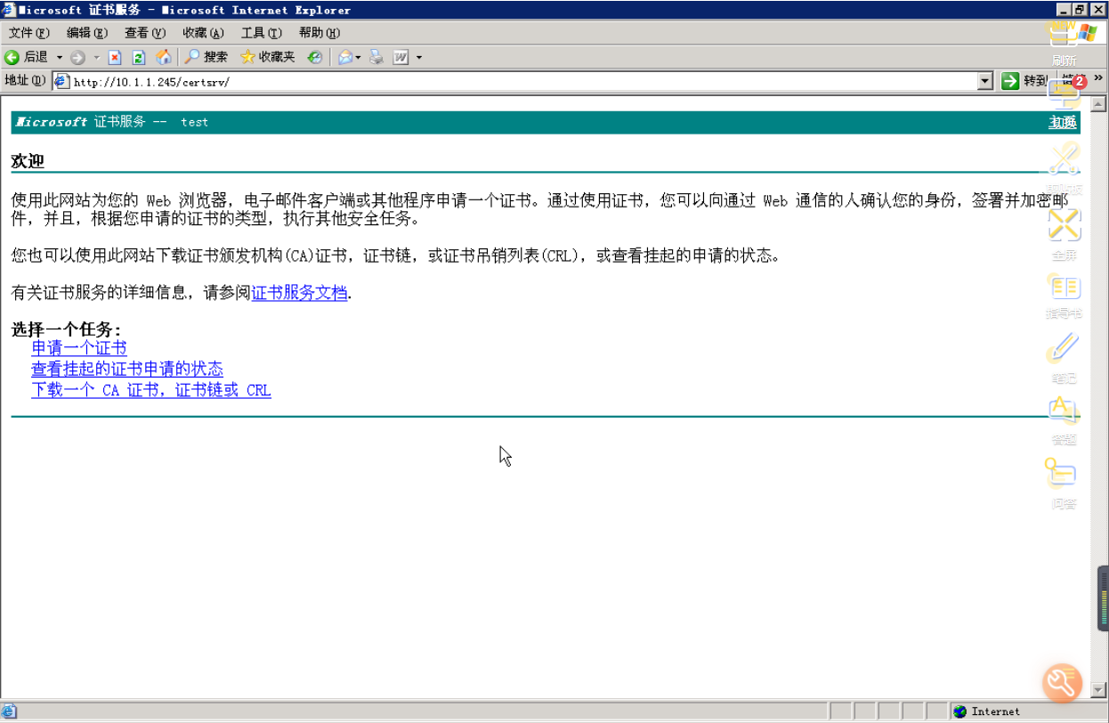Click the Mail envelope icon
The image size is (1109, 723).
(345, 57)
